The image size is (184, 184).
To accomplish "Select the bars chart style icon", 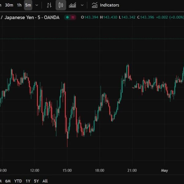I will (49, 5).
